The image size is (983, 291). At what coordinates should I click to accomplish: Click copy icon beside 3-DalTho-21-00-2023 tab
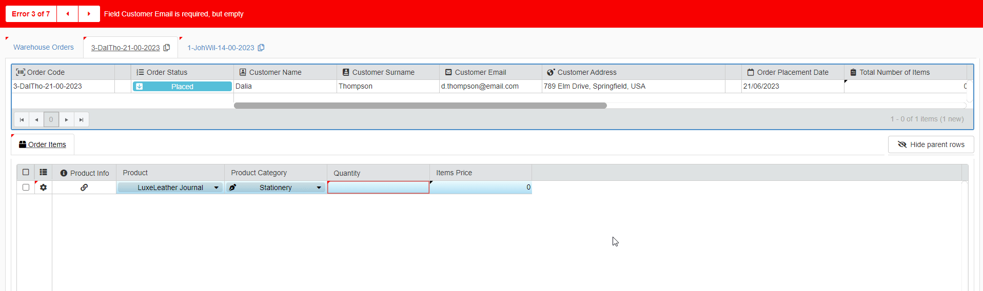pyautogui.click(x=167, y=48)
